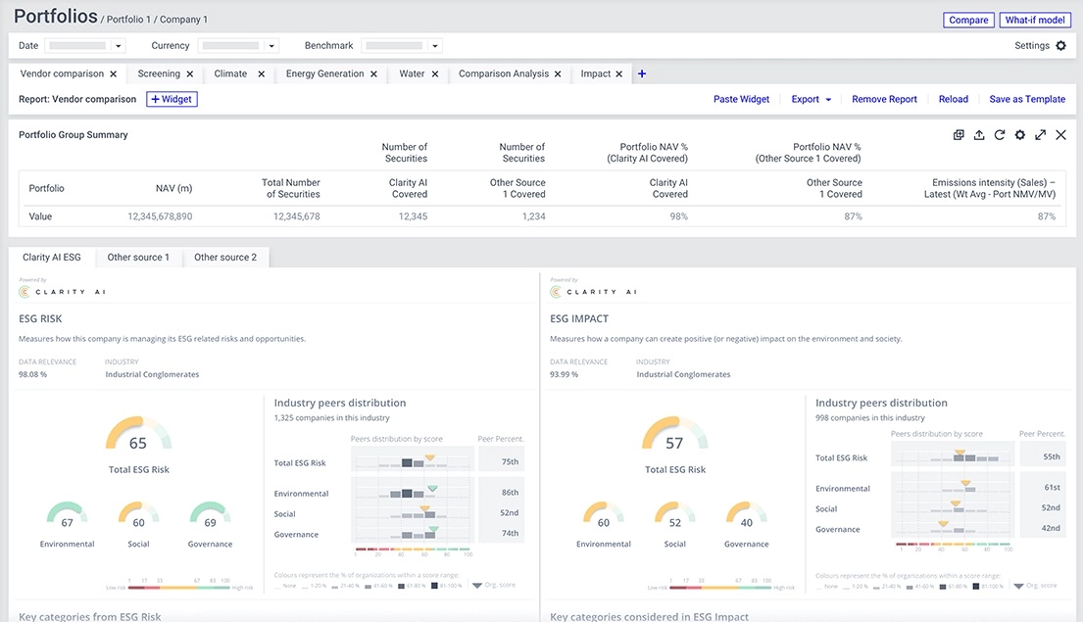Open the Portfolio Group Summary gear settings

point(1020,135)
